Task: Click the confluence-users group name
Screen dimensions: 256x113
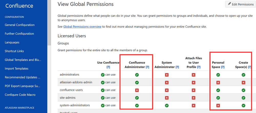Action: pyautogui.click(x=71, y=90)
